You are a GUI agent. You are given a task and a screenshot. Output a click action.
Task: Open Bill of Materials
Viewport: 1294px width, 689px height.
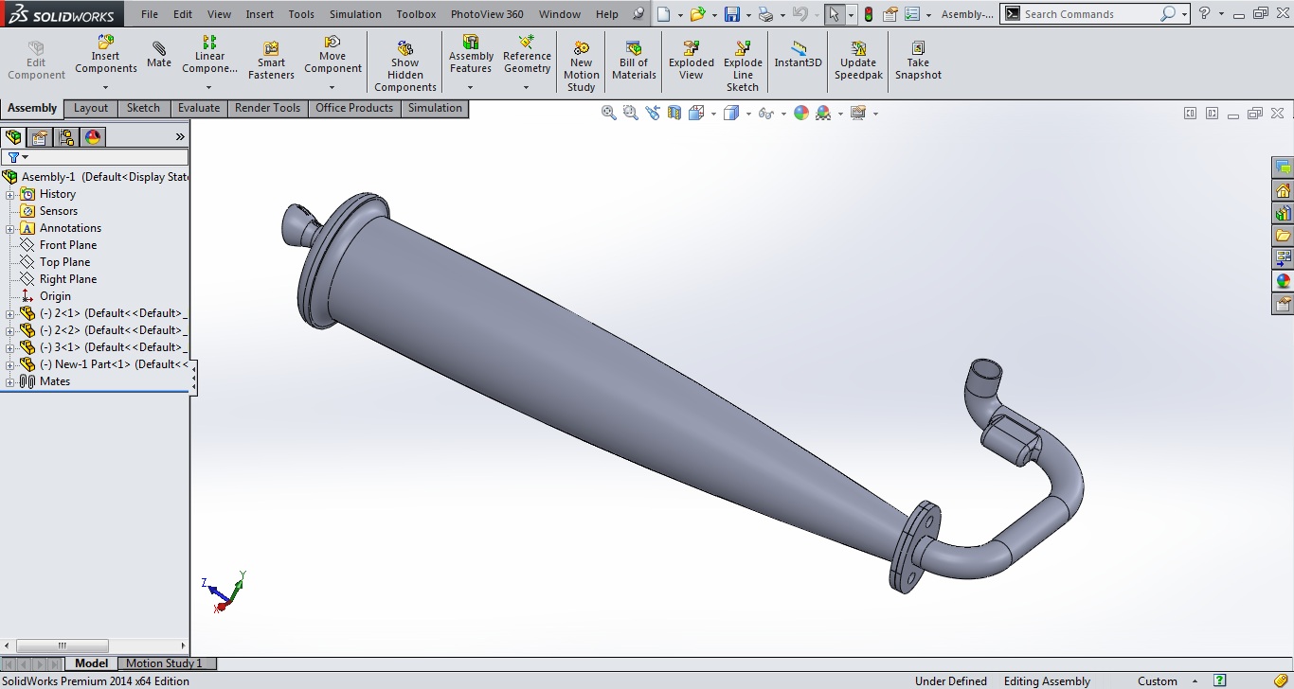click(634, 61)
